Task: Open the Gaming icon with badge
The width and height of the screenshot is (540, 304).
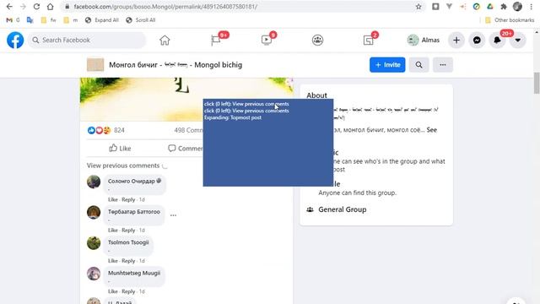Action: 368,41
